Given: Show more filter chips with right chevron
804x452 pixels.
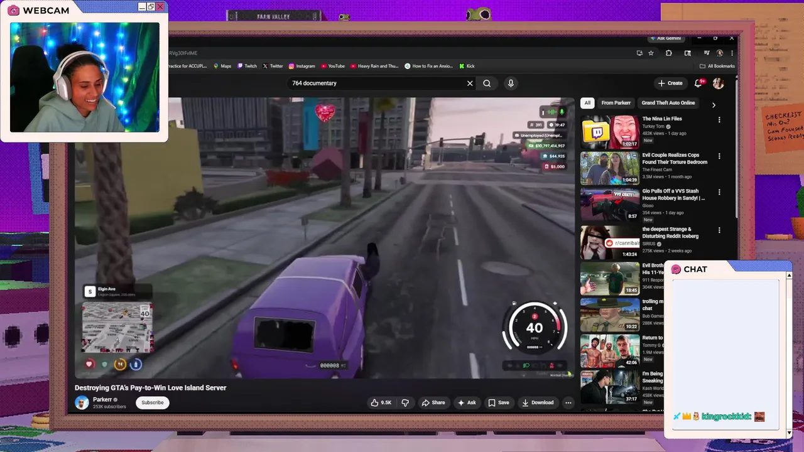Looking at the screenshot, I should (x=714, y=105).
